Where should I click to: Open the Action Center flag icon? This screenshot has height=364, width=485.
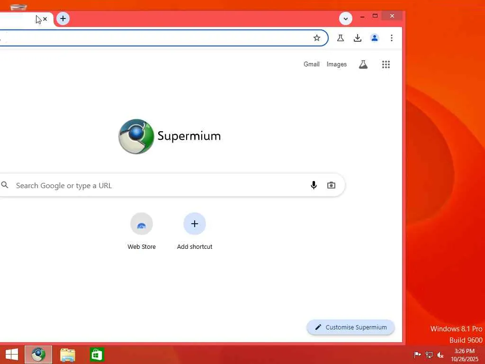click(x=417, y=355)
